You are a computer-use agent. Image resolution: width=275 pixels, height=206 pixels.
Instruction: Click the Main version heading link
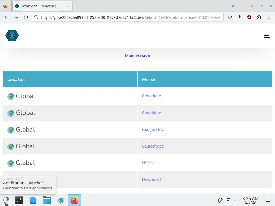coord(137,56)
